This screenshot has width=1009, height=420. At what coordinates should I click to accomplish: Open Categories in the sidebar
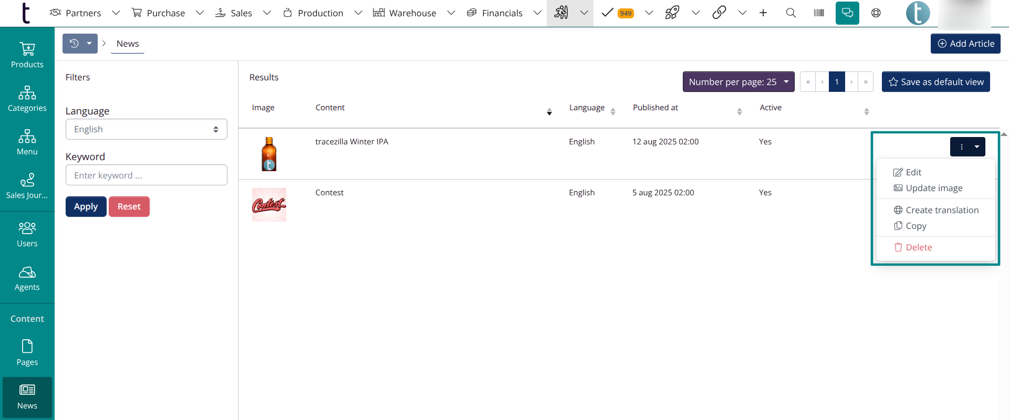pos(27,99)
